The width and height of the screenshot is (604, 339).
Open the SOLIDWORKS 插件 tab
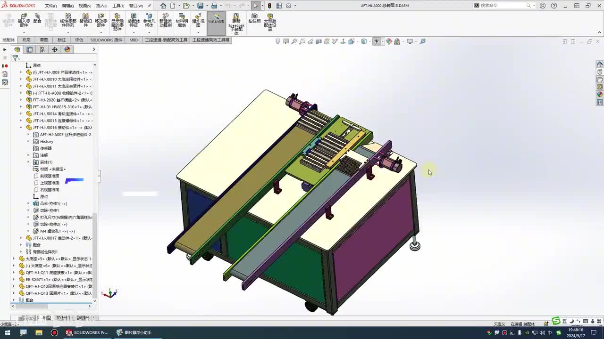(106, 40)
